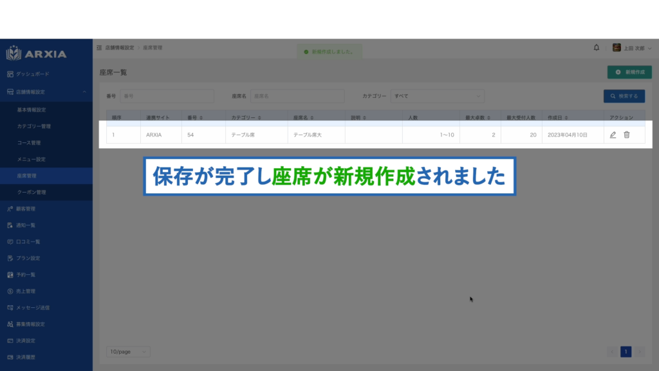The height and width of the screenshot is (371, 659).
Task: Click the 検索する search button
Action: [x=624, y=96]
